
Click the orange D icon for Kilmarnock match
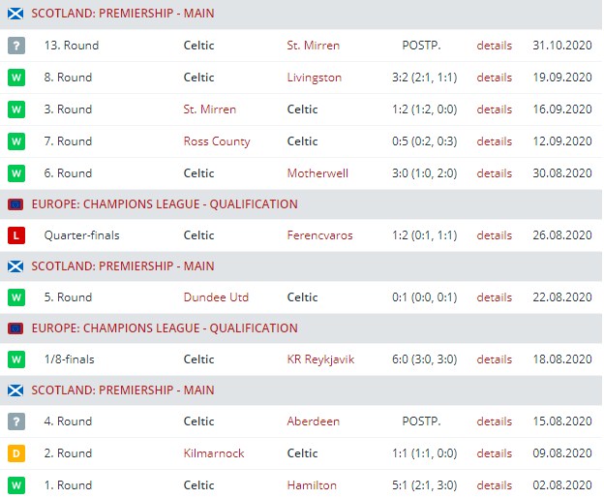tap(16, 453)
